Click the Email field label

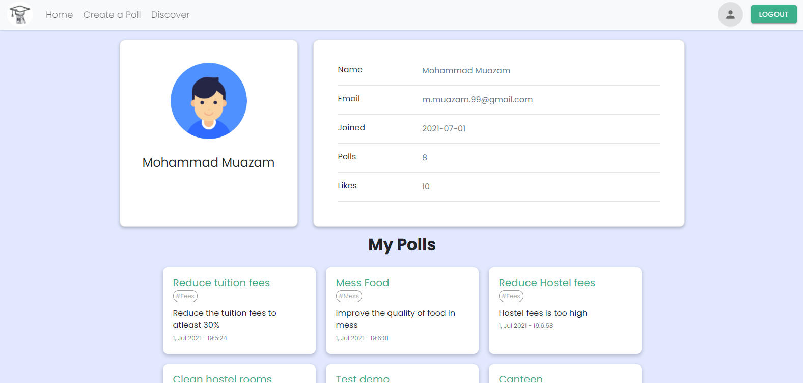[349, 99]
